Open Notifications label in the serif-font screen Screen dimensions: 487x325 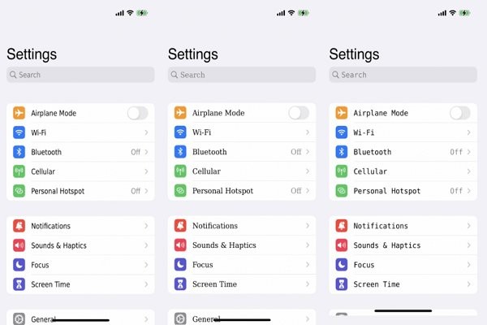coord(215,226)
